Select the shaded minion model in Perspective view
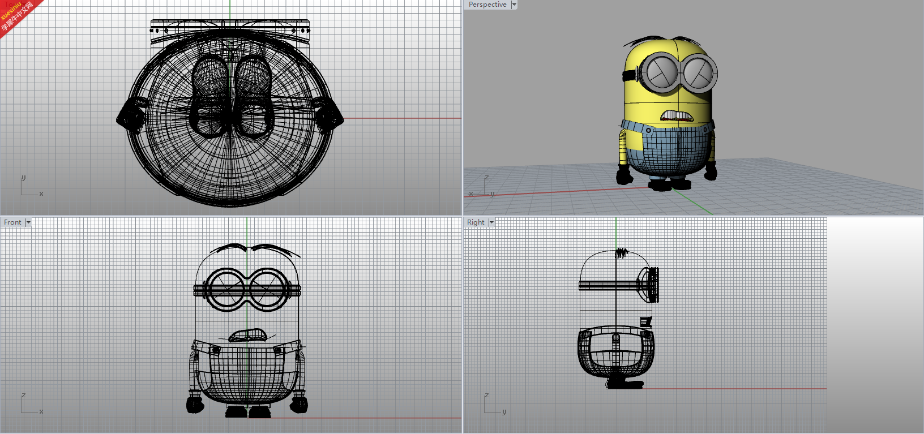This screenshot has width=924, height=434. pos(668,113)
